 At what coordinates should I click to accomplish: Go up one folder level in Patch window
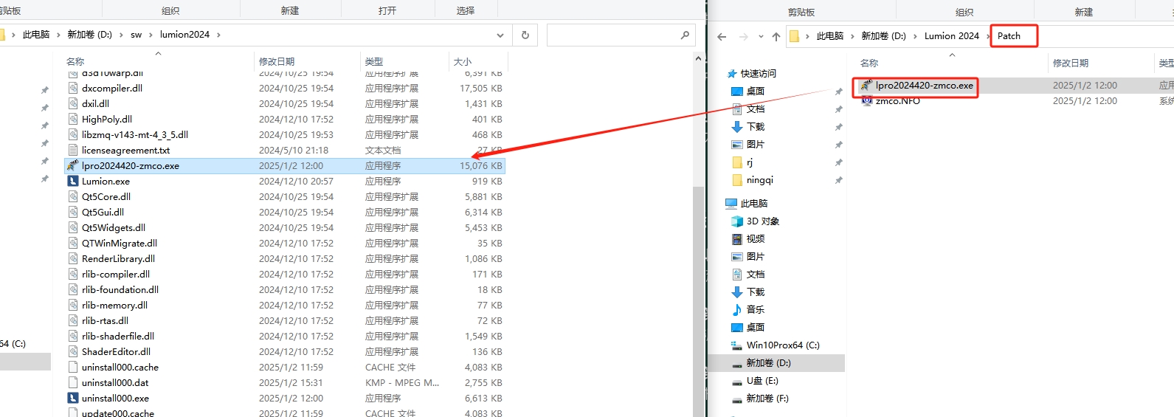776,36
